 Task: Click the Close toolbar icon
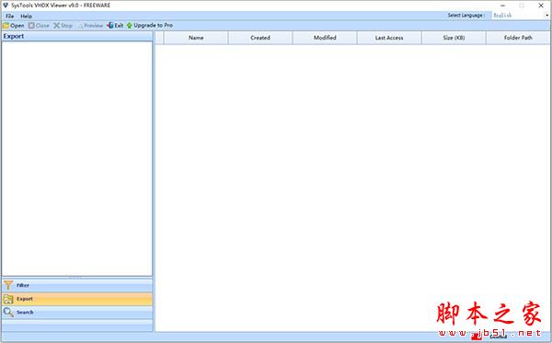[x=31, y=26]
